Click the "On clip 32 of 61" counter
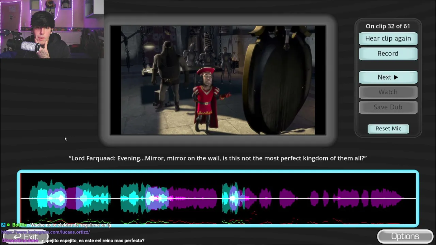 pyautogui.click(x=388, y=26)
